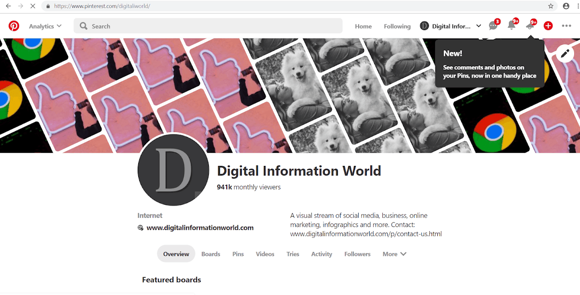
Task: Open the three-dots more options menu
Action: (566, 26)
